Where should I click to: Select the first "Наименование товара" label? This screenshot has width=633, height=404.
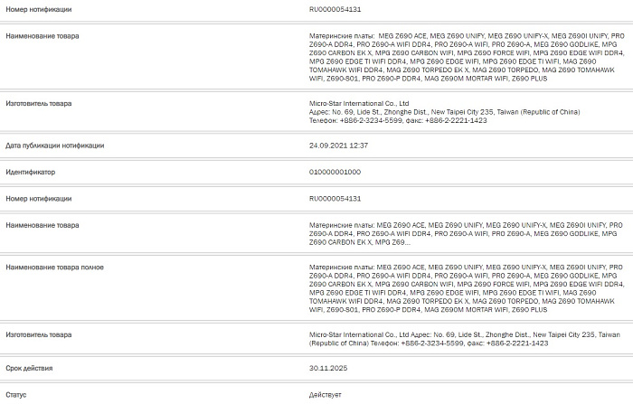(x=43, y=36)
